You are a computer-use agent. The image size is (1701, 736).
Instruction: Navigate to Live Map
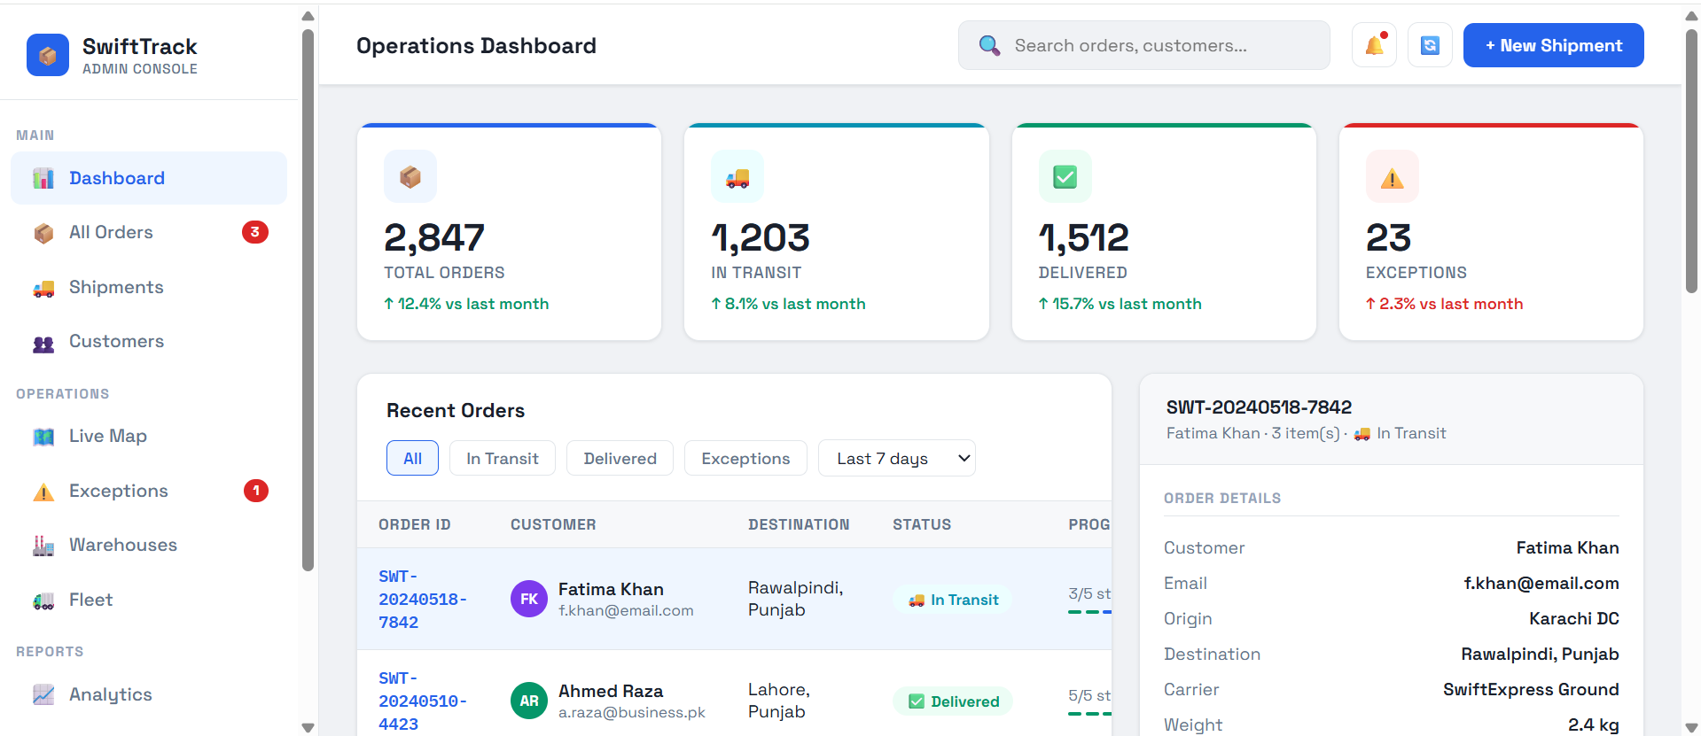point(149,436)
